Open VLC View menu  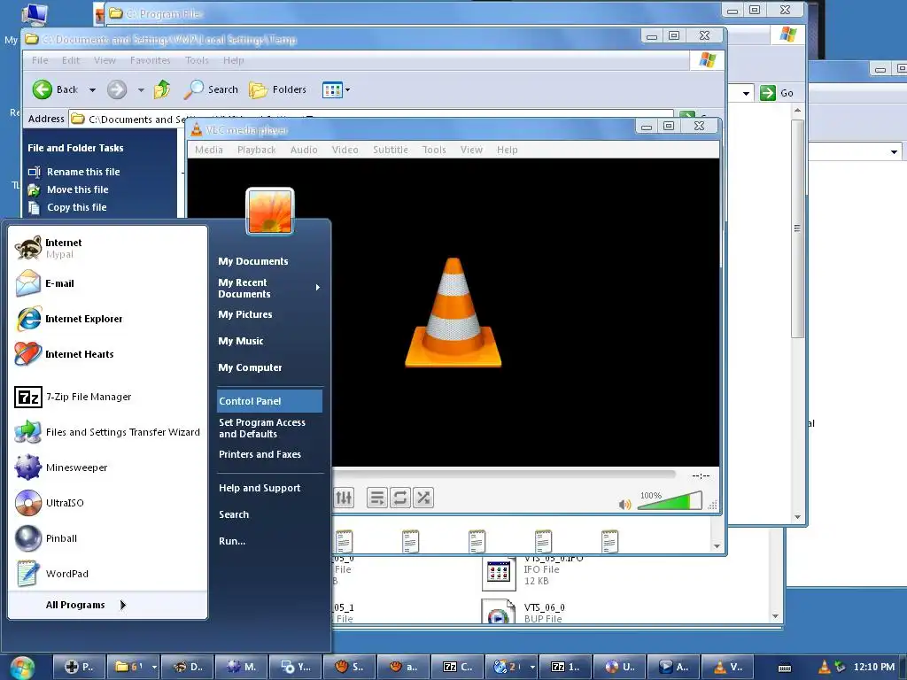pos(471,150)
